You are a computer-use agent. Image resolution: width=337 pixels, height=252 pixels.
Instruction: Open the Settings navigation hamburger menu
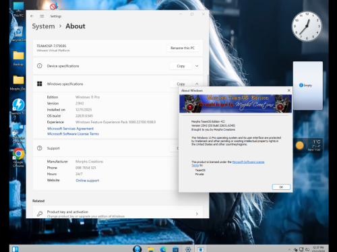click(42, 16)
